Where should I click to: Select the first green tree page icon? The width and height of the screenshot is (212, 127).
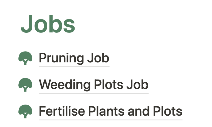pyautogui.click(x=25, y=58)
